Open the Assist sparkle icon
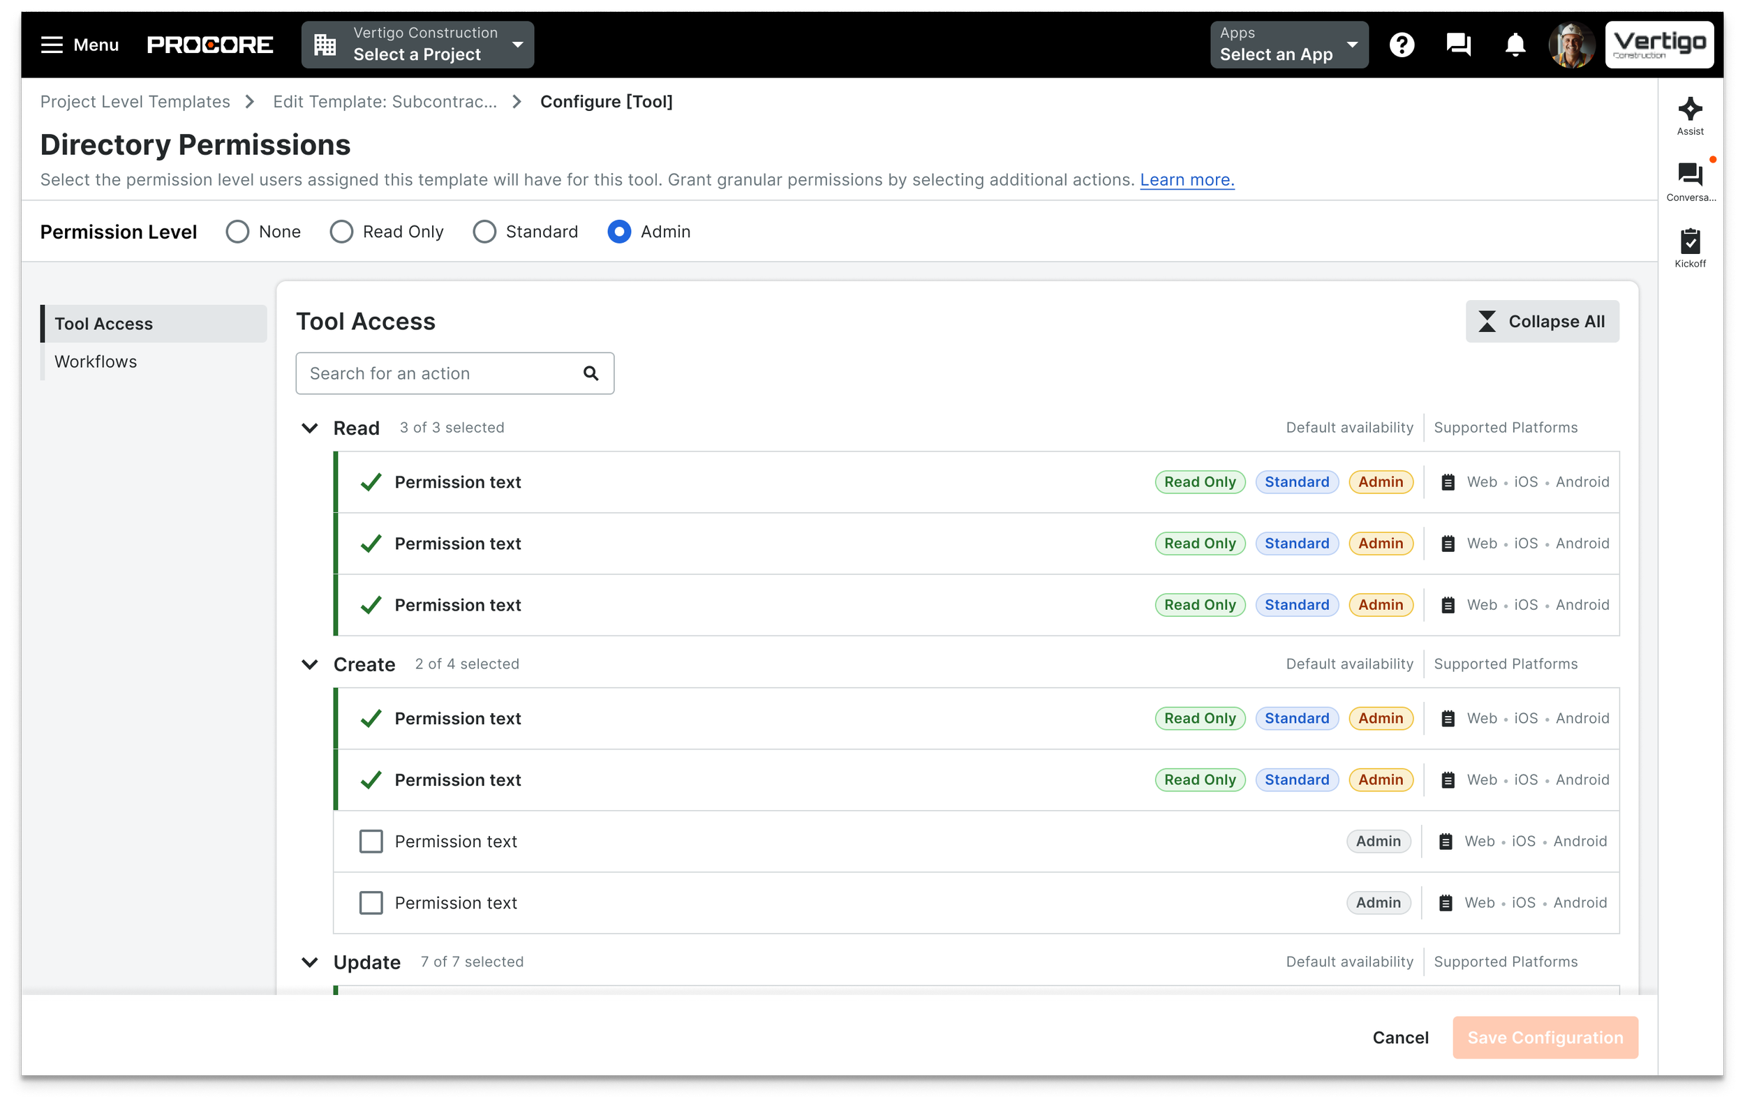This screenshot has height=1106, width=1745. (1689, 110)
